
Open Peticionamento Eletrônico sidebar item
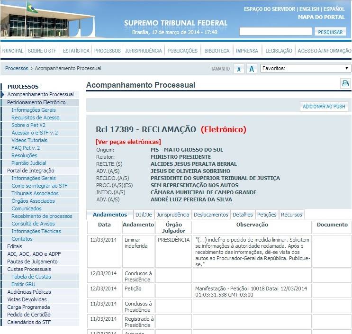[36, 102]
